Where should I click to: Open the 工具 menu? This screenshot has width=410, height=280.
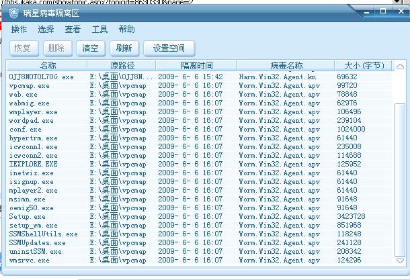99,30
